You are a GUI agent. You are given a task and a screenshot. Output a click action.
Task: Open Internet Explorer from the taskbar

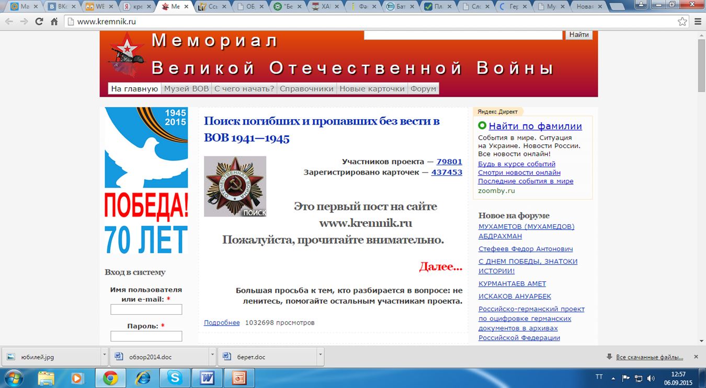coord(142,377)
